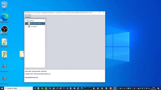
Task: Expand the Lob segment node
Action: click(x=27, y=26)
